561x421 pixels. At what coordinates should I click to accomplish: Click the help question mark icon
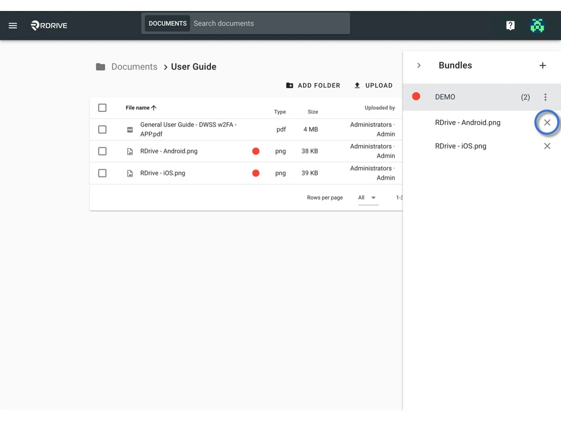510,25
